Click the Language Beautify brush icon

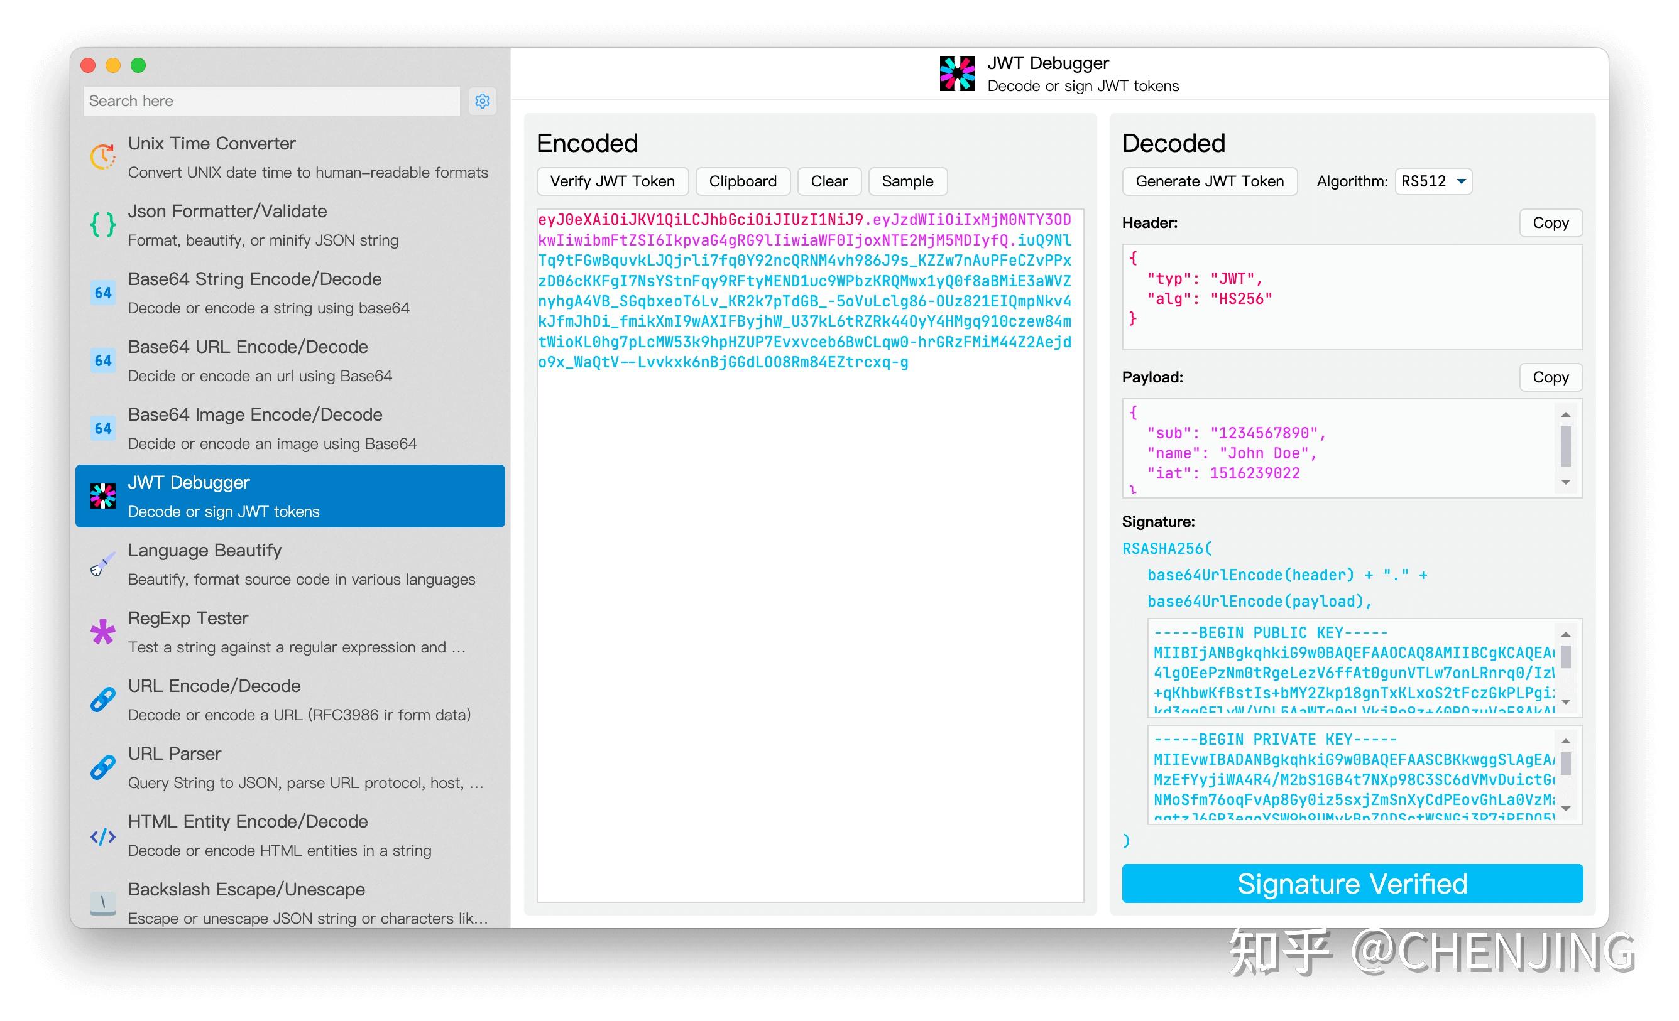pos(103,564)
